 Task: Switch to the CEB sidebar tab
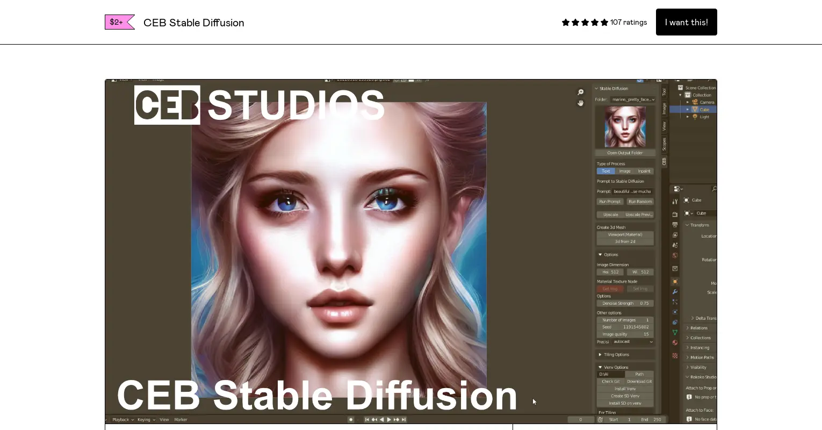coord(664,161)
